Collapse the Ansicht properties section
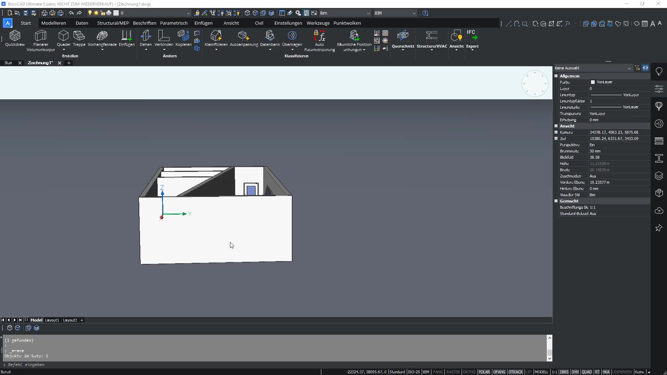667x375 pixels. tap(556, 126)
